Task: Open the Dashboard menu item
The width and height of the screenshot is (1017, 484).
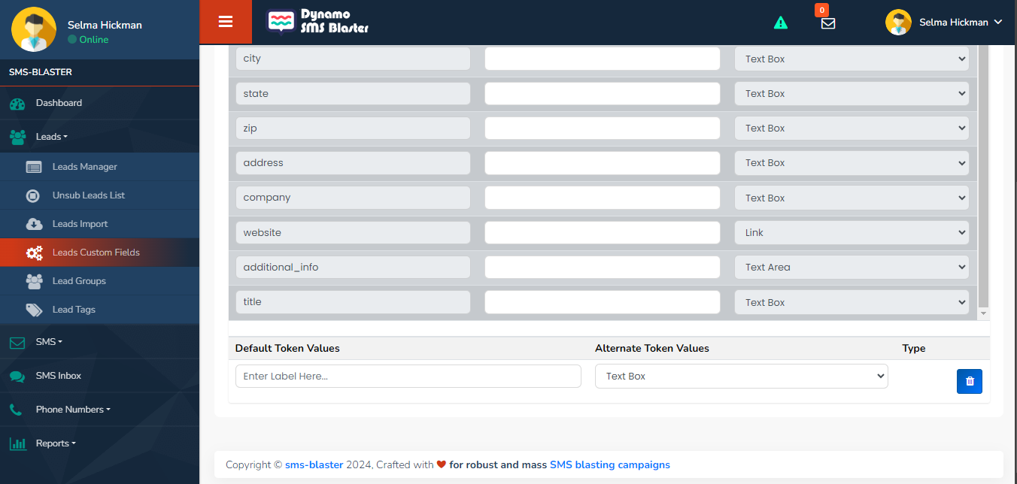Action: 99,103
